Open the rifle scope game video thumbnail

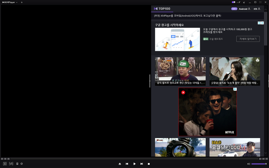(180, 147)
